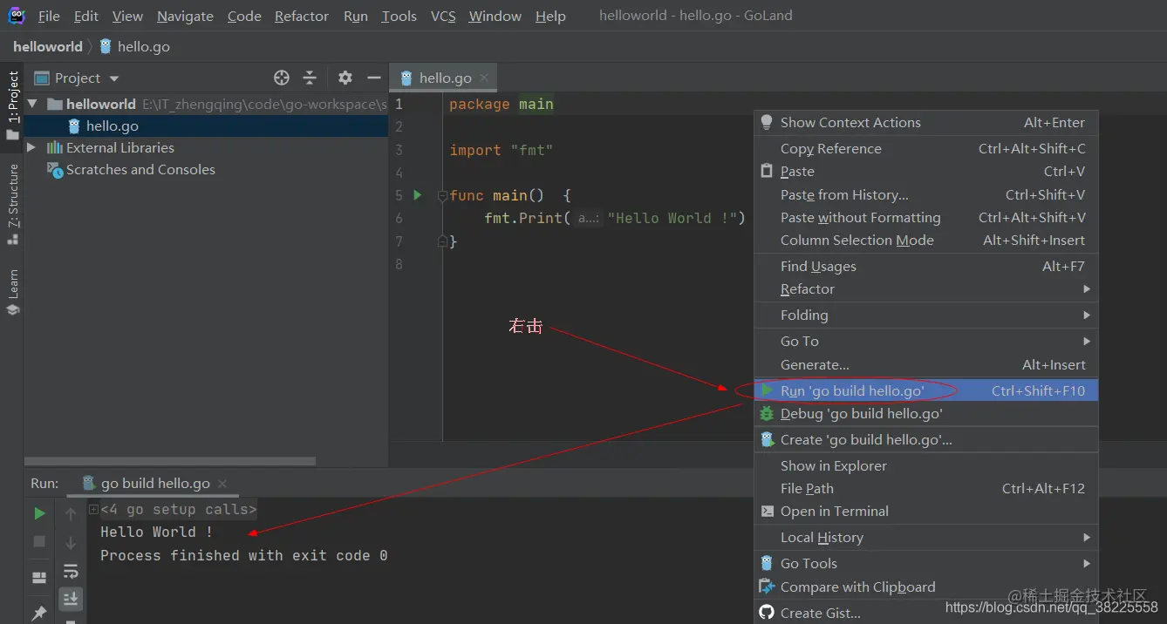Viewport: 1167px width, 624px height.
Task: Open the Window menu
Action: [495, 16]
